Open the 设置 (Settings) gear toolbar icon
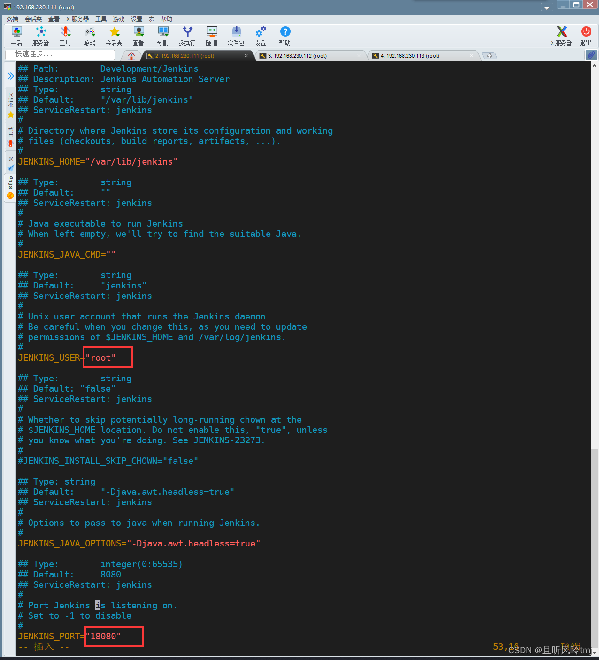 (x=261, y=36)
